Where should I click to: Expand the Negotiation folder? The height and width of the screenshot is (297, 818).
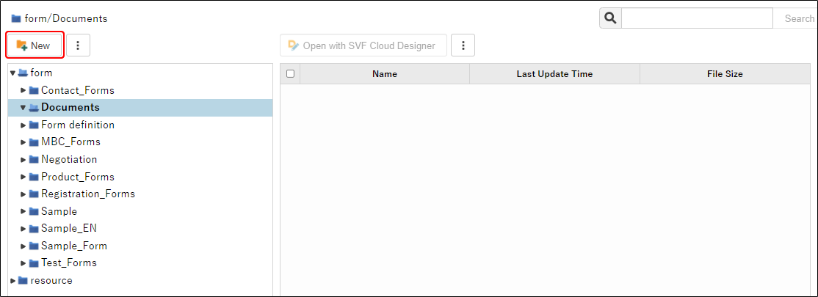coord(23,159)
